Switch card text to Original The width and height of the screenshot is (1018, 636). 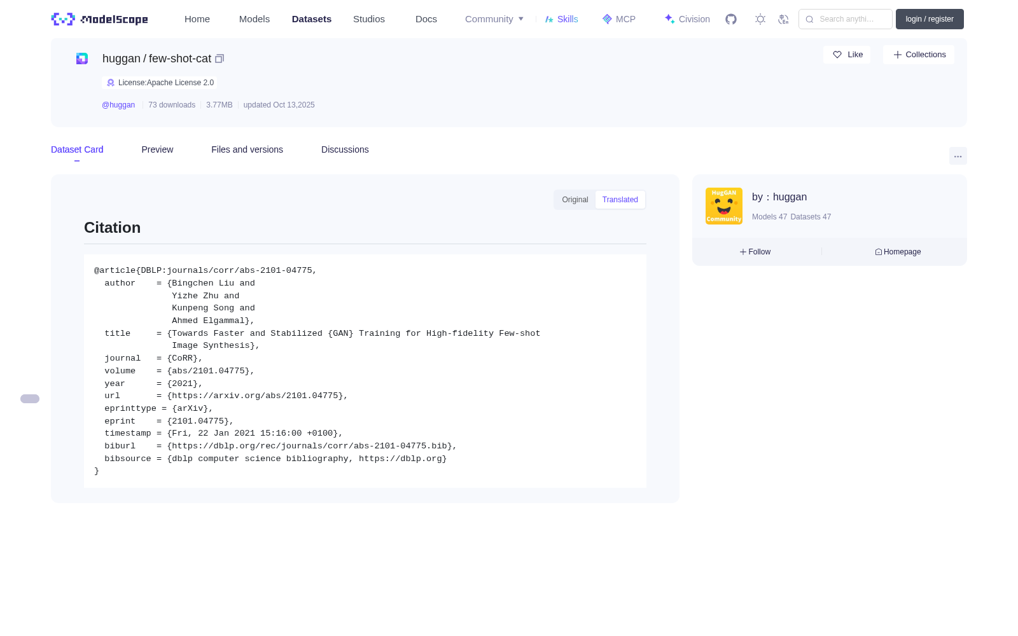click(x=575, y=200)
